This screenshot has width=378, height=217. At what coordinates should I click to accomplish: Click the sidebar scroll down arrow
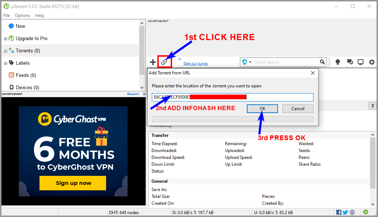pyautogui.click(x=142, y=88)
